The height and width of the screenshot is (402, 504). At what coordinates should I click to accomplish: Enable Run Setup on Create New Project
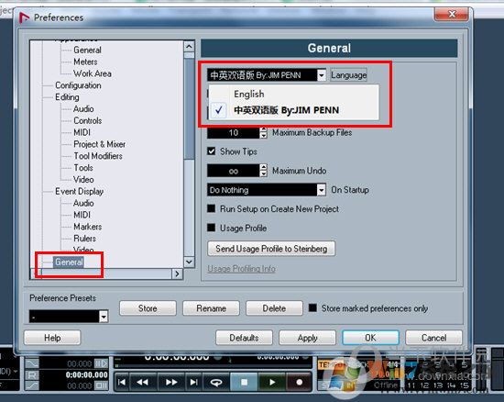pos(211,208)
